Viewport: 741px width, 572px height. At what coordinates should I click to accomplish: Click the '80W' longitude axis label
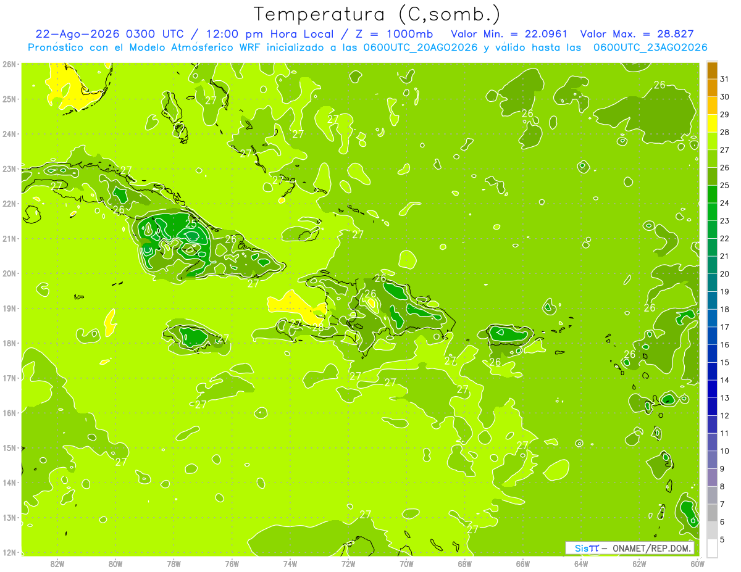pyautogui.click(x=115, y=564)
